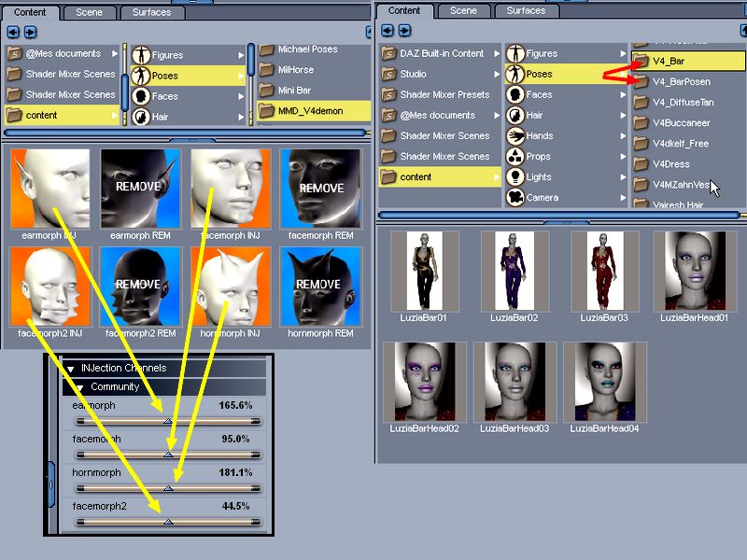Select Props icon in right panel
The height and width of the screenshot is (560, 747).
pos(515,156)
